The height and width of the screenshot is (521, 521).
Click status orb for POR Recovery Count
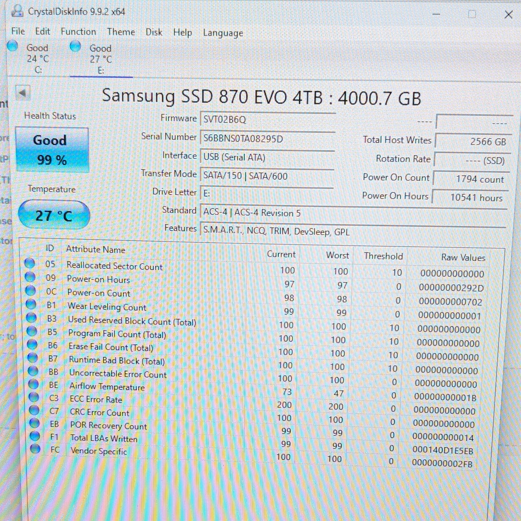[35, 423]
